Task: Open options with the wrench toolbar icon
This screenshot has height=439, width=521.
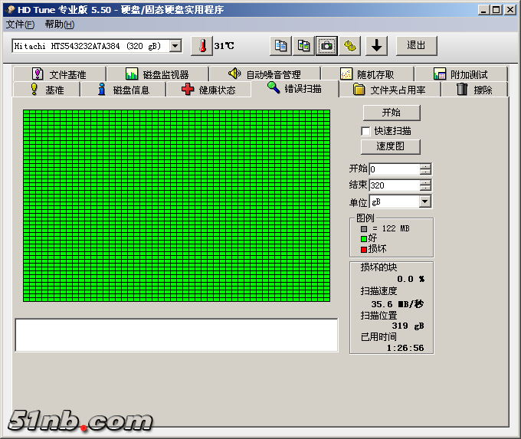Action: (x=351, y=46)
